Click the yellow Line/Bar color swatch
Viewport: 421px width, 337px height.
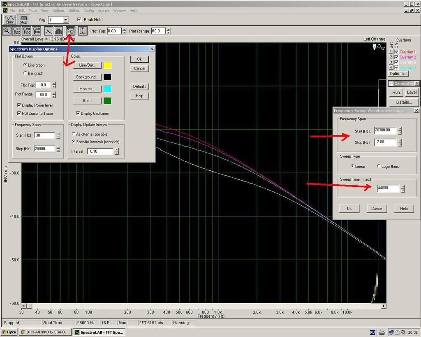pyautogui.click(x=107, y=65)
